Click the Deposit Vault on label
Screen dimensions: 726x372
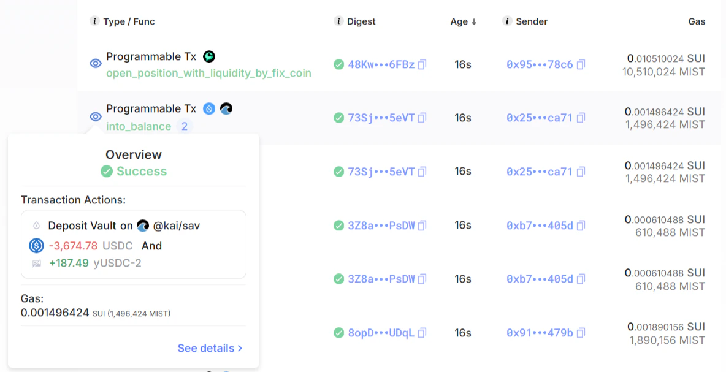coord(90,226)
